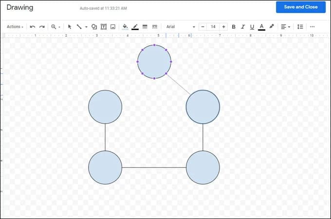Open the Line spacing options
The width and height of the screenshot is (331, 219).
point(300,27)
